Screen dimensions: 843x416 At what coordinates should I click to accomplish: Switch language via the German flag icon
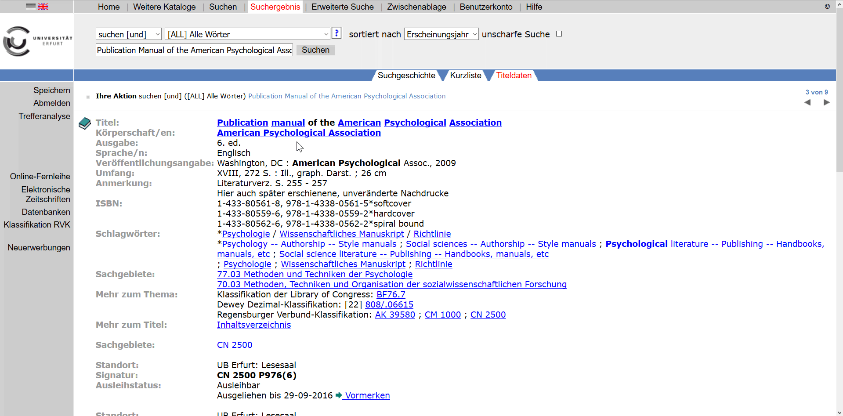[x=31, y=6]
